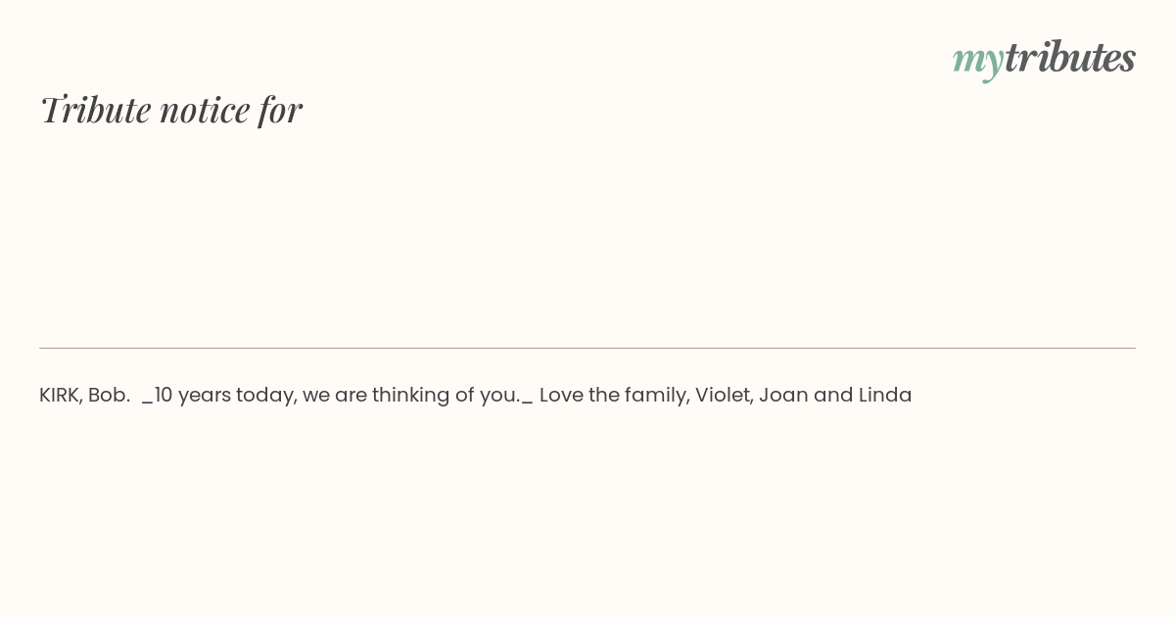The width and height of the screenshot is (1175, 617).
Task: Click the word "Tribute" in the heading
Action: (95, 110)
